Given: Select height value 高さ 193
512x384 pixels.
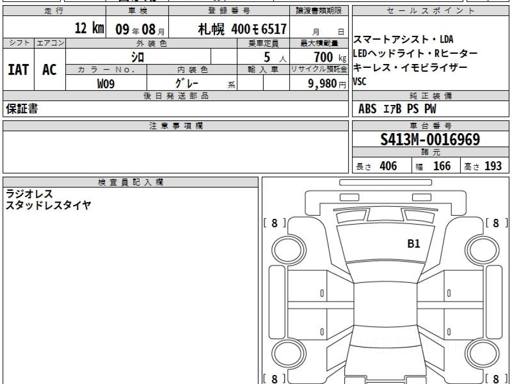Looking at the screenshot, I should [x=483, y=166].
